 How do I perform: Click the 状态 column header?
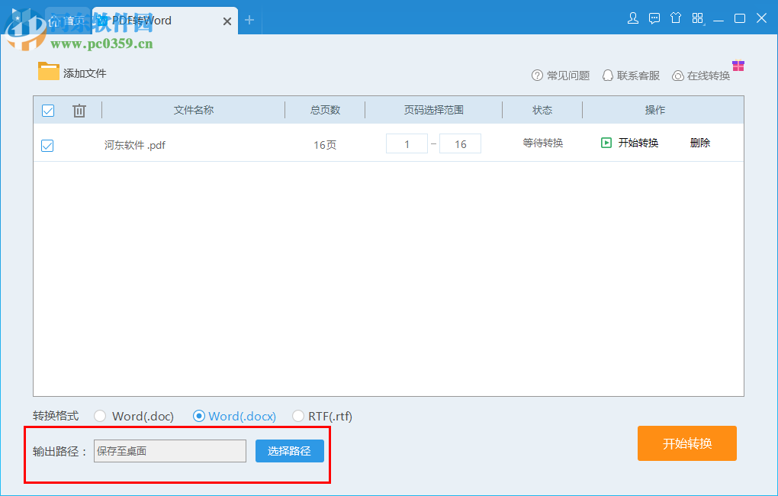tap(542, 110)
